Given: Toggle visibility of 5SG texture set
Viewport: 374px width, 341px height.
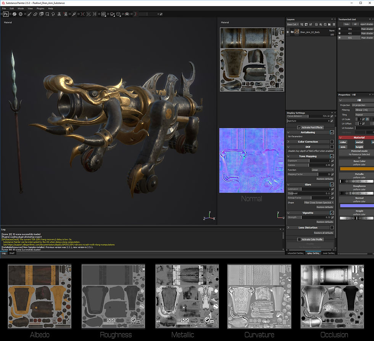Looking at the screenshot, I should tap(339, 38).
